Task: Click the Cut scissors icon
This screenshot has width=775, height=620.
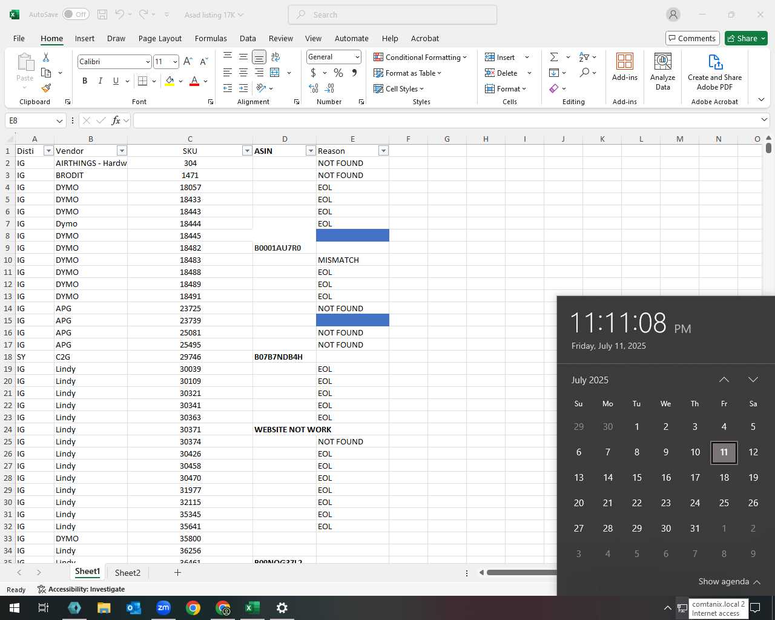Action: tap(46, 57)
